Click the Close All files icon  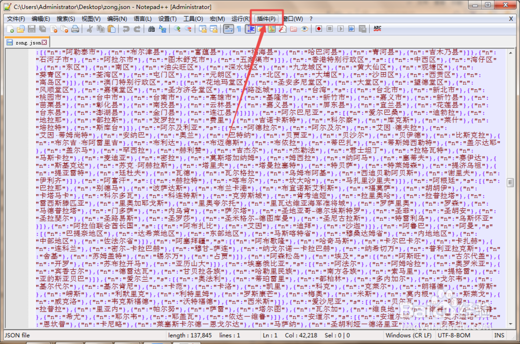pyautogui.click(x=64, y=29)
